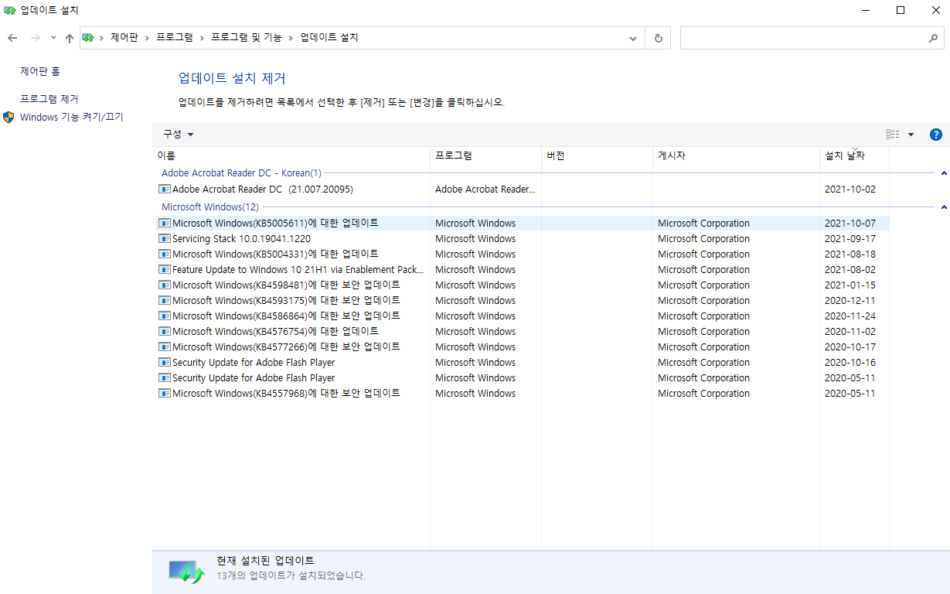Click the search input box

coord(802,38)
